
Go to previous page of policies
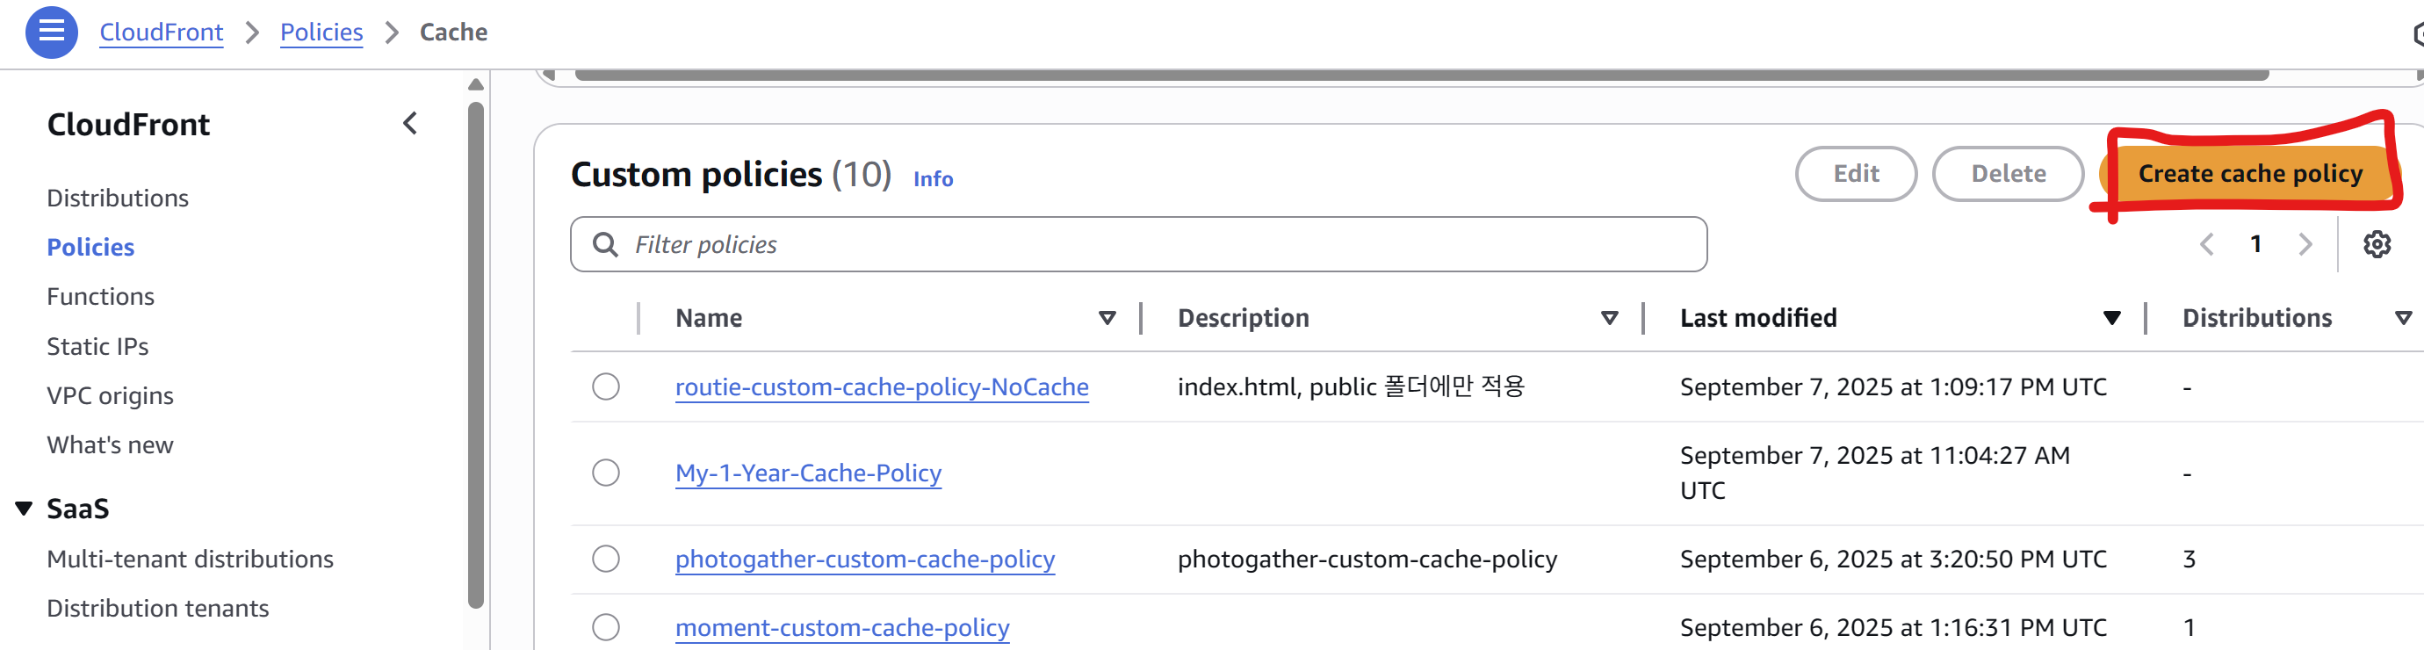coord(2206,244)
